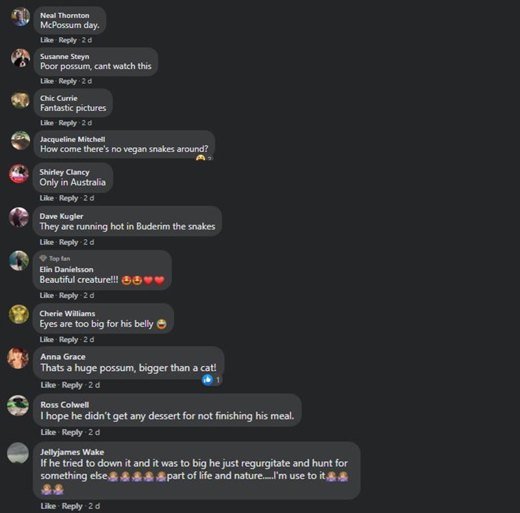Reply to Cherie Williams' comment

(x=69, y=340)
